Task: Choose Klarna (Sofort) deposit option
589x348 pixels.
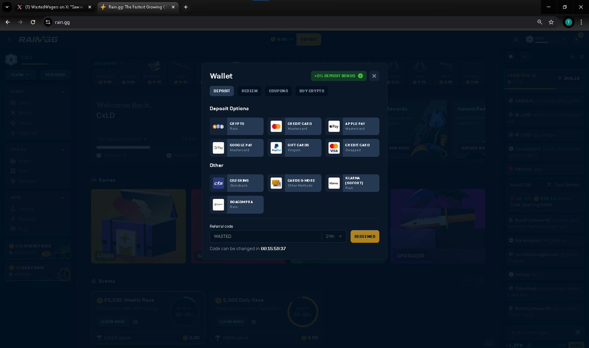Action: coord(352,183)
